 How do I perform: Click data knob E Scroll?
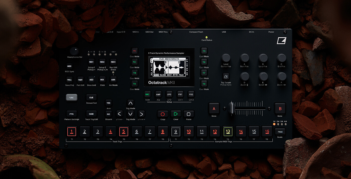(x=263, y=76)
